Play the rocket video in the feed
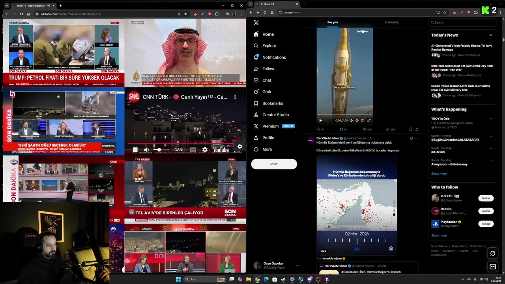The image size is (505, 284). click(x=320, y=120)
